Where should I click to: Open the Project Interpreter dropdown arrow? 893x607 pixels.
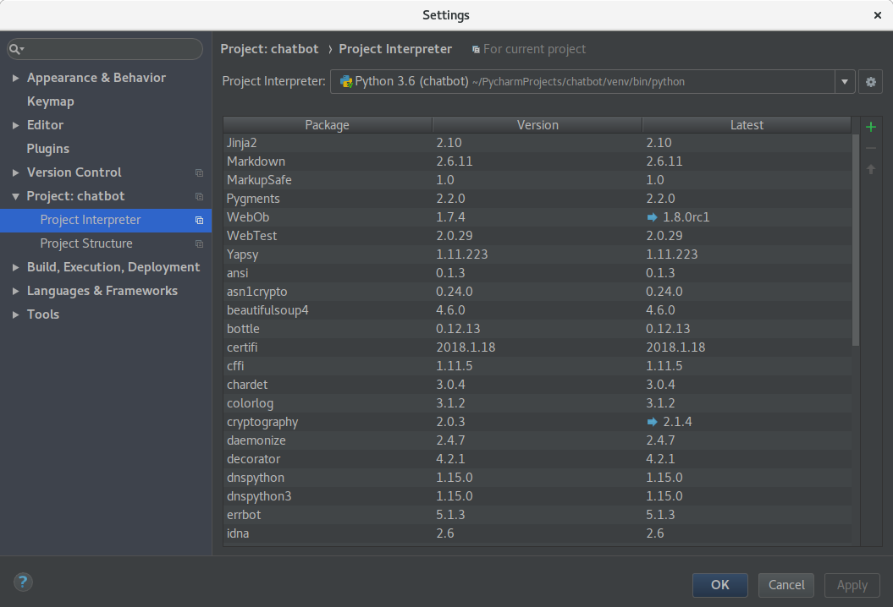point(845,82)
